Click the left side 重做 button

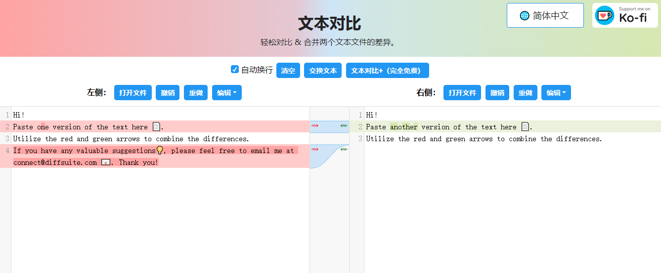coord(196,93)
